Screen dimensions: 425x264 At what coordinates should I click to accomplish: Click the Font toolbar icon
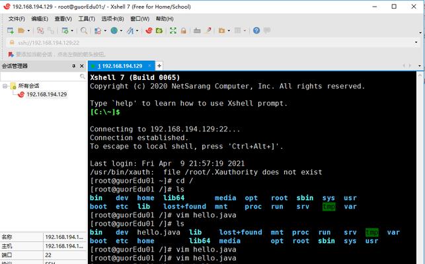coord(130,30)
